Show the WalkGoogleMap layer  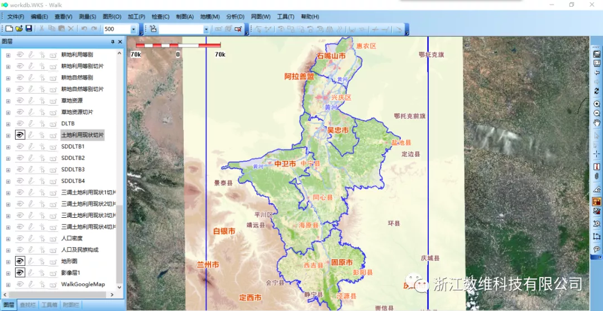(x=20, y=284)
